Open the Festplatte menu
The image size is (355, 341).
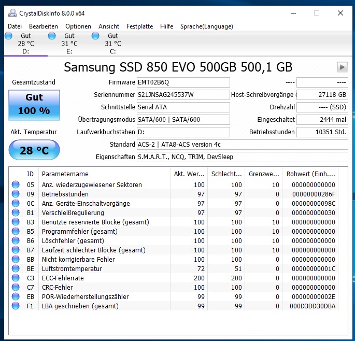140,26
